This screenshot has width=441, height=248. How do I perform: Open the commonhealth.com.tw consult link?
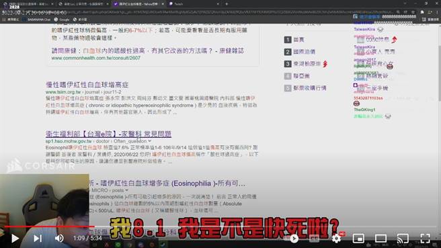coord(95,58)
